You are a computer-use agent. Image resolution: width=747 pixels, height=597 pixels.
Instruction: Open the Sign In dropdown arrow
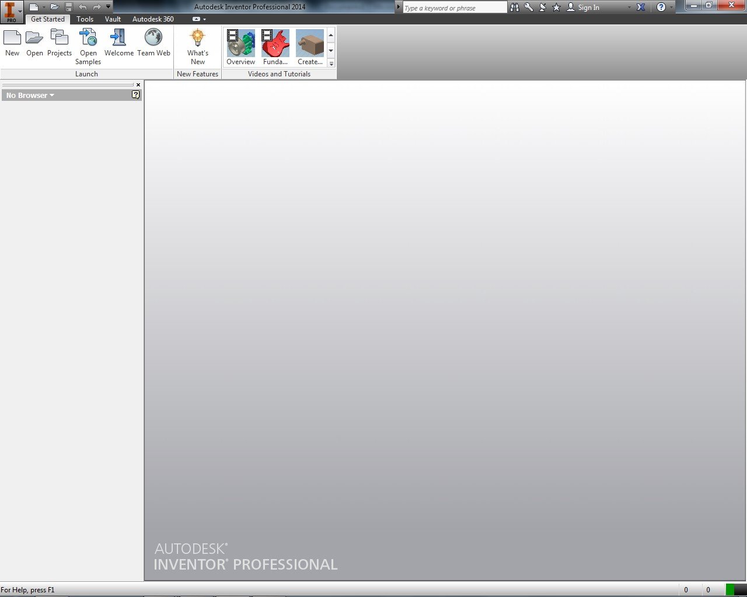tap(629, 8)
